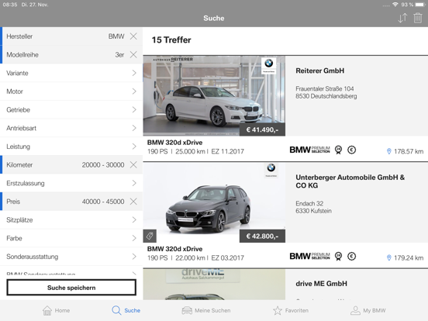Tap Premium Selection logo of Reiterer listing
The width and height of the screenshot is (428, 321).
pos(309,150)
